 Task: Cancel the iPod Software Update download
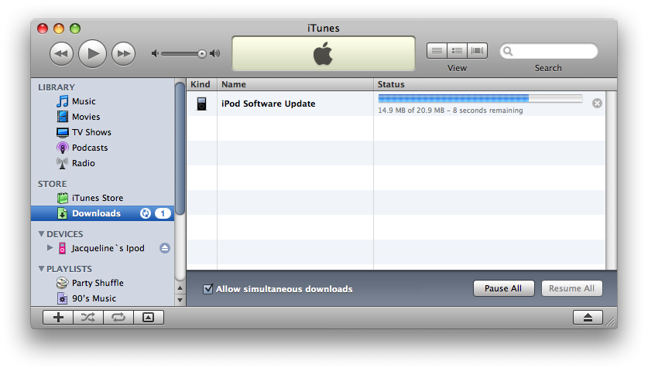(x=597, y=103)
